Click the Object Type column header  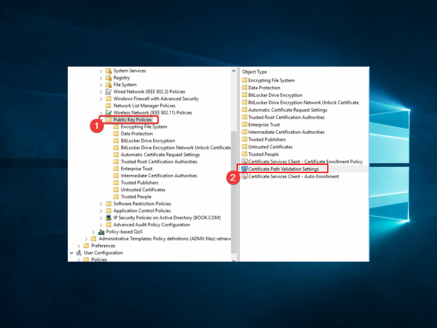[255, 72]
